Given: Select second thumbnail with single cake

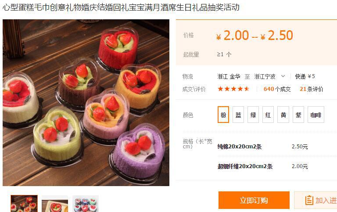Looking at the screenshot, I should [55, 204].
